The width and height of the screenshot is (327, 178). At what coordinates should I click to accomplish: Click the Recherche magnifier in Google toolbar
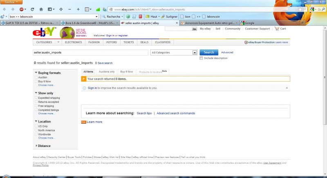104,17
